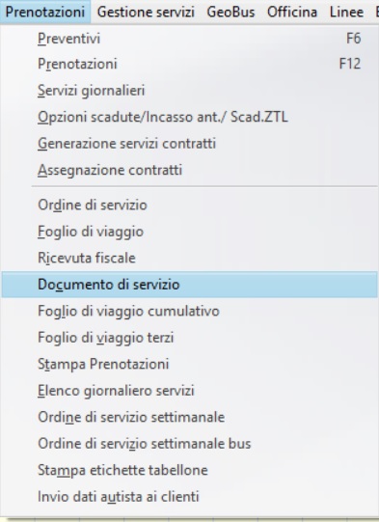379x522 pixels.
Task: Open the Preventivi menu entry
Action: [189, 39]
